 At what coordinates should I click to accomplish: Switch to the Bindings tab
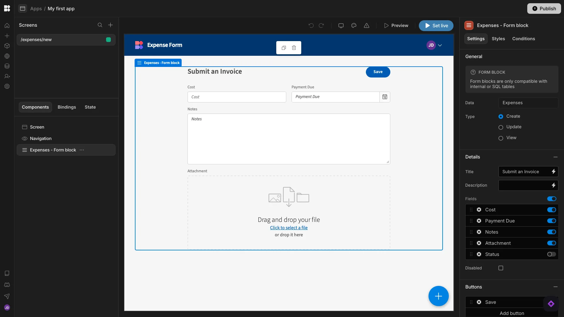click(x=67, y=107)
